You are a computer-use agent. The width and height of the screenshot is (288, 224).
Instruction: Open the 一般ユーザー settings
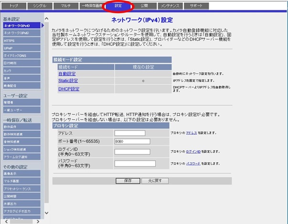tap(21, 110)
